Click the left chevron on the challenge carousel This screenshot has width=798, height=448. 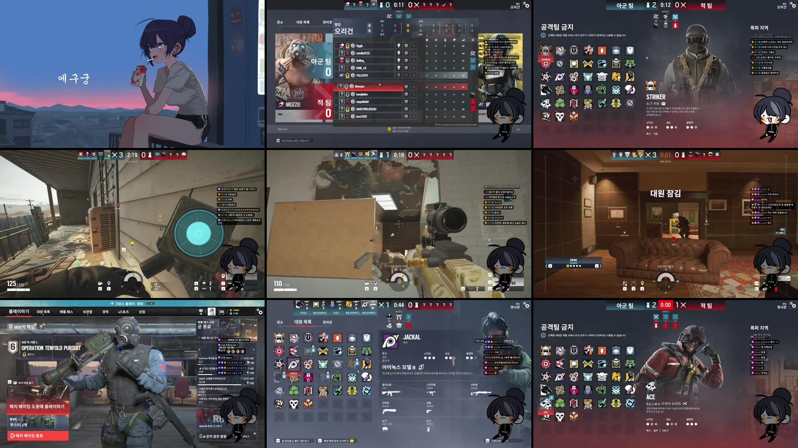[199, 349]
